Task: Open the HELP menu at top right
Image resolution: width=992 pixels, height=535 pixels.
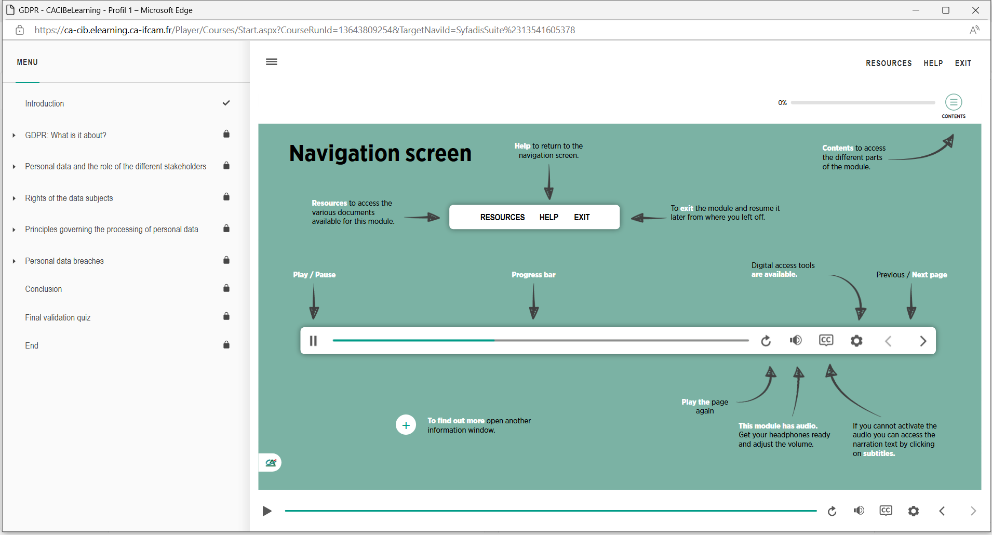Action: point(933,63)
